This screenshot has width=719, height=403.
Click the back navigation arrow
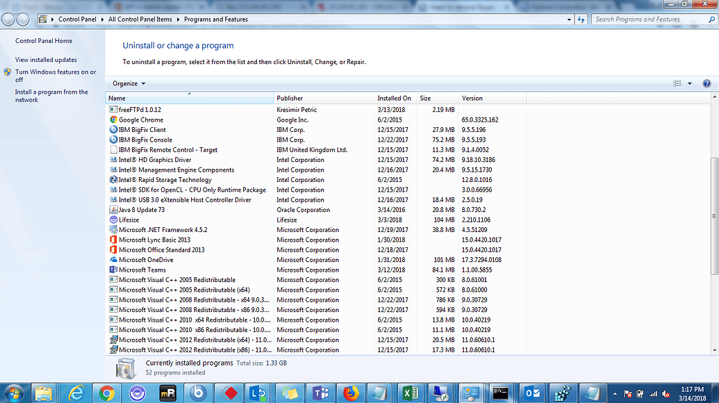(7, 19)
